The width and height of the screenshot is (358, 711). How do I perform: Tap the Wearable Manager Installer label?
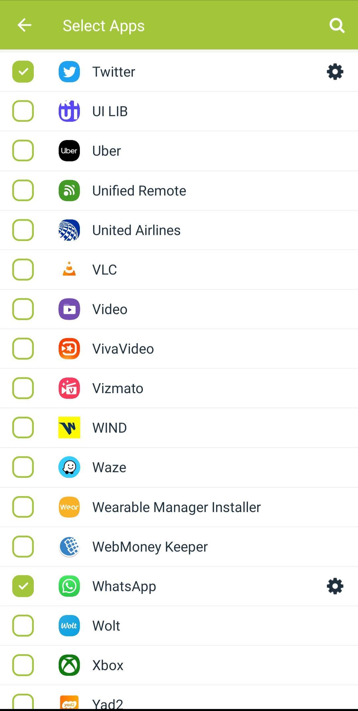(x=176, y=507)
